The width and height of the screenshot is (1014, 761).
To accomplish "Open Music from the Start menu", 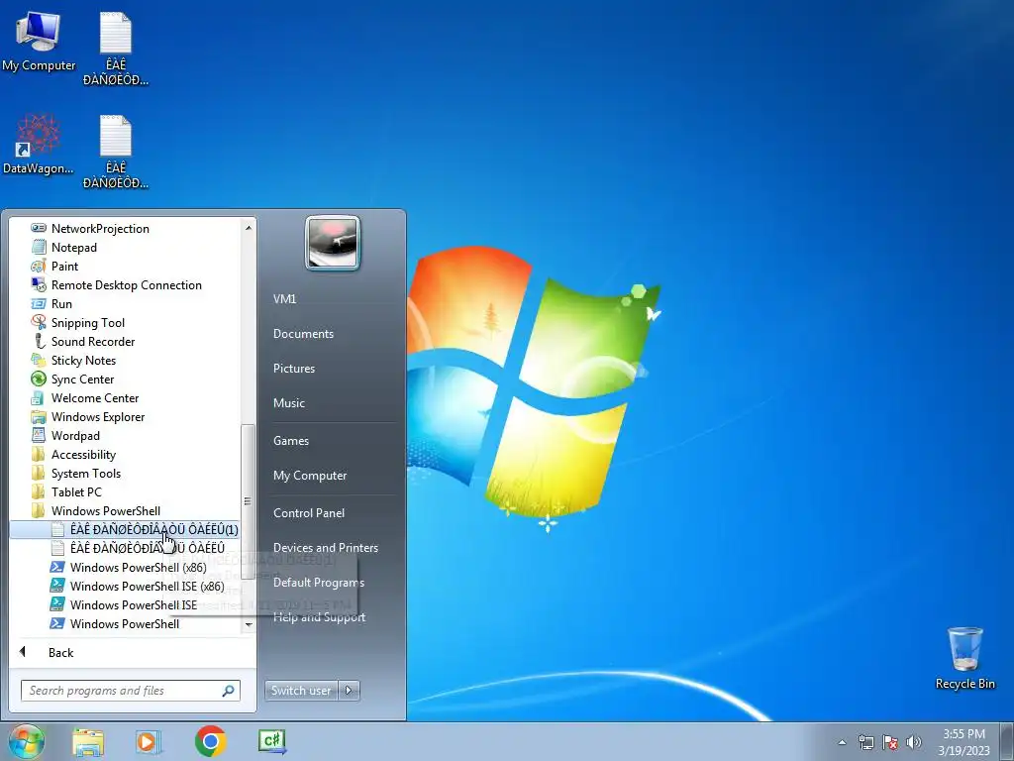I will 288,403.
